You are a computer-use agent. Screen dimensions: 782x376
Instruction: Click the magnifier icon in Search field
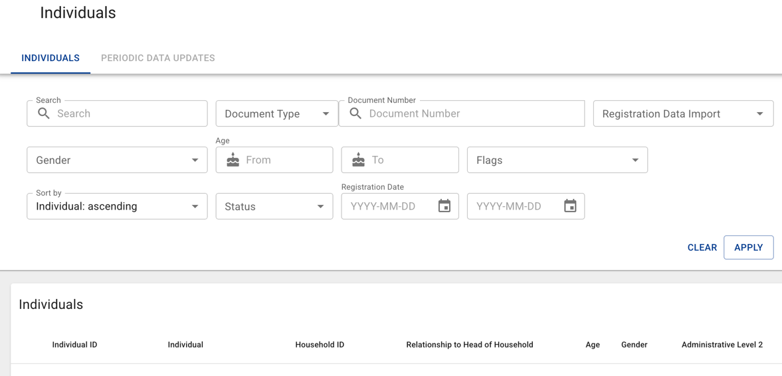coord(44,113)
